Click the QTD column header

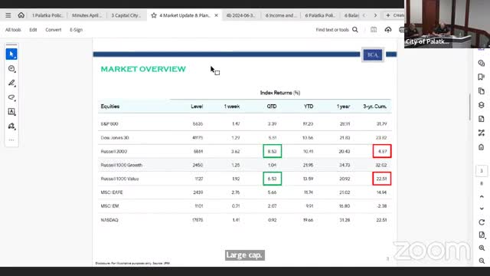(272, 107)
